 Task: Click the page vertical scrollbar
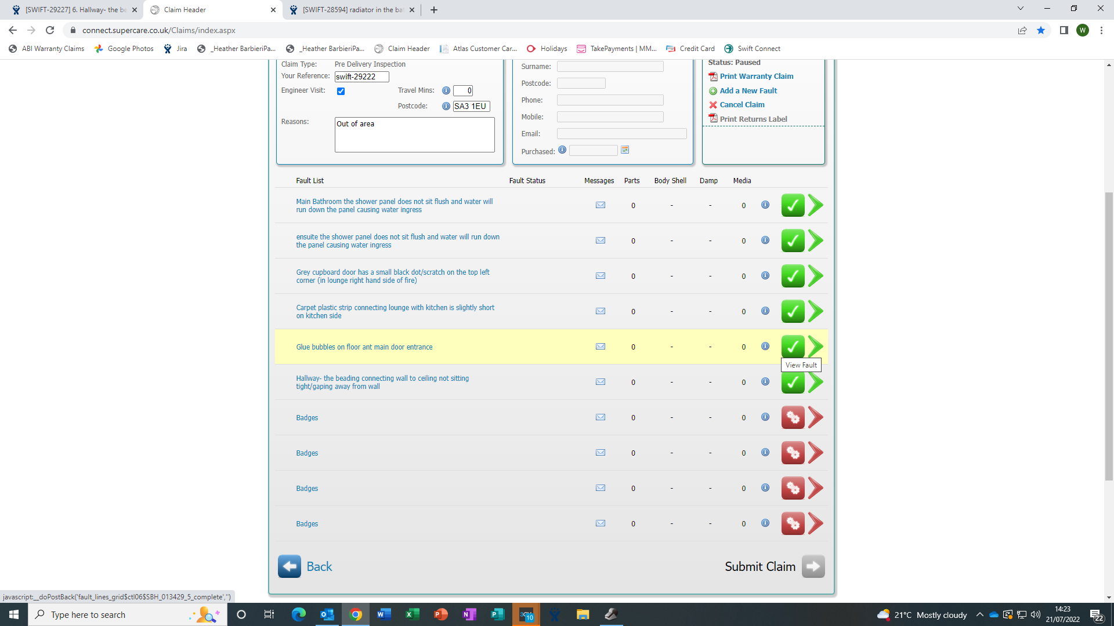pyautogui.click(x=1109, y=336)
